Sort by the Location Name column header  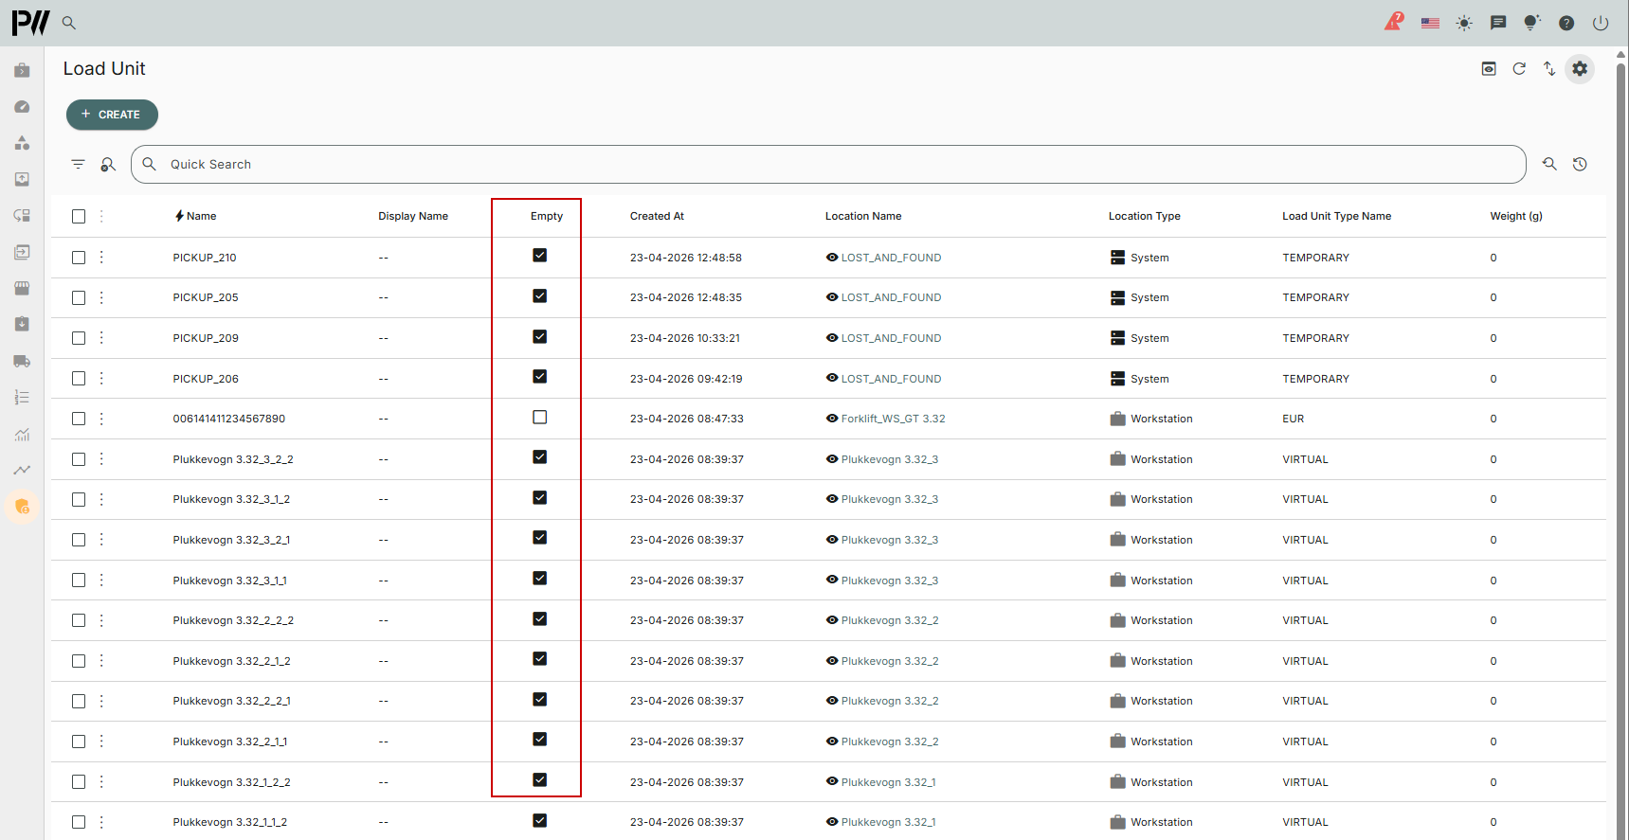(x=863, y=216)
